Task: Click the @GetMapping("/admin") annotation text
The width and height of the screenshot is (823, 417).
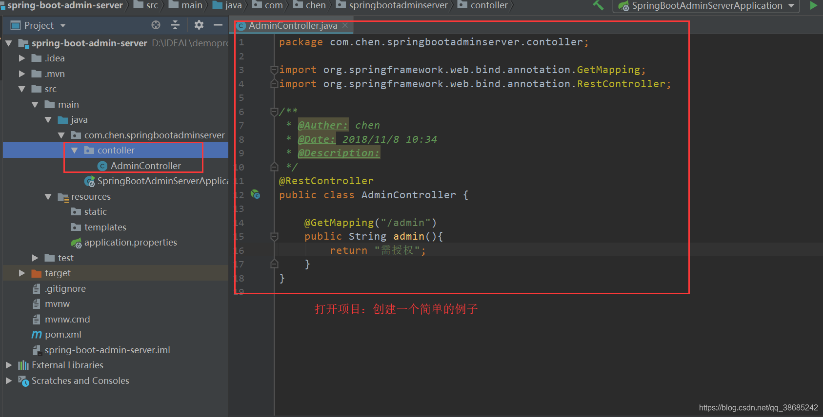Action: [370, 223]
